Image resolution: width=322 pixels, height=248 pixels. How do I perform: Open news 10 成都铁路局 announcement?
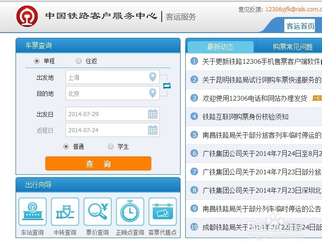[262, 227]
